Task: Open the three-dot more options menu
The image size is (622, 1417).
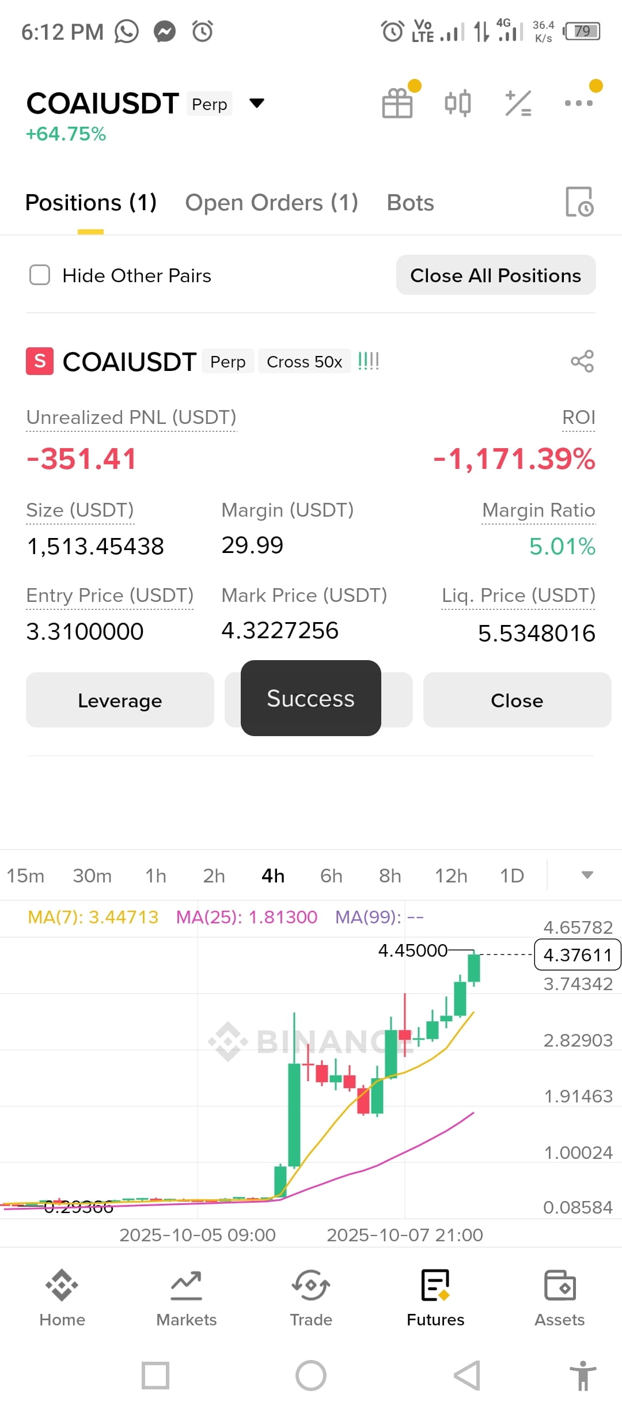Action: pos(579,103)
